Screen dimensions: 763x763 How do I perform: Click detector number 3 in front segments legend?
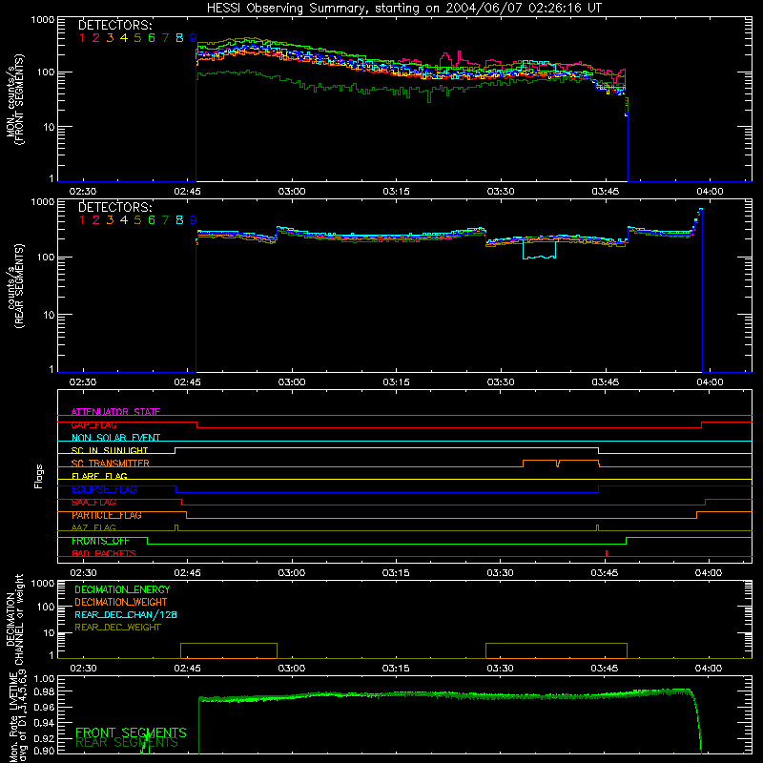coord(110,38)
